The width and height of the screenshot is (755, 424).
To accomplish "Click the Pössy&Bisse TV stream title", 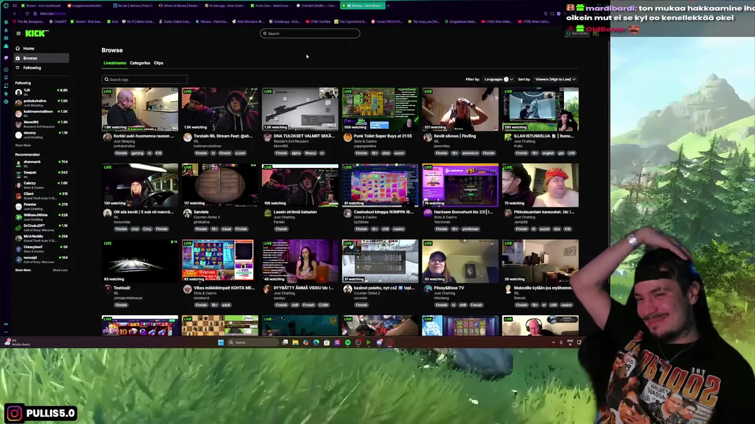I will point(449,288).
